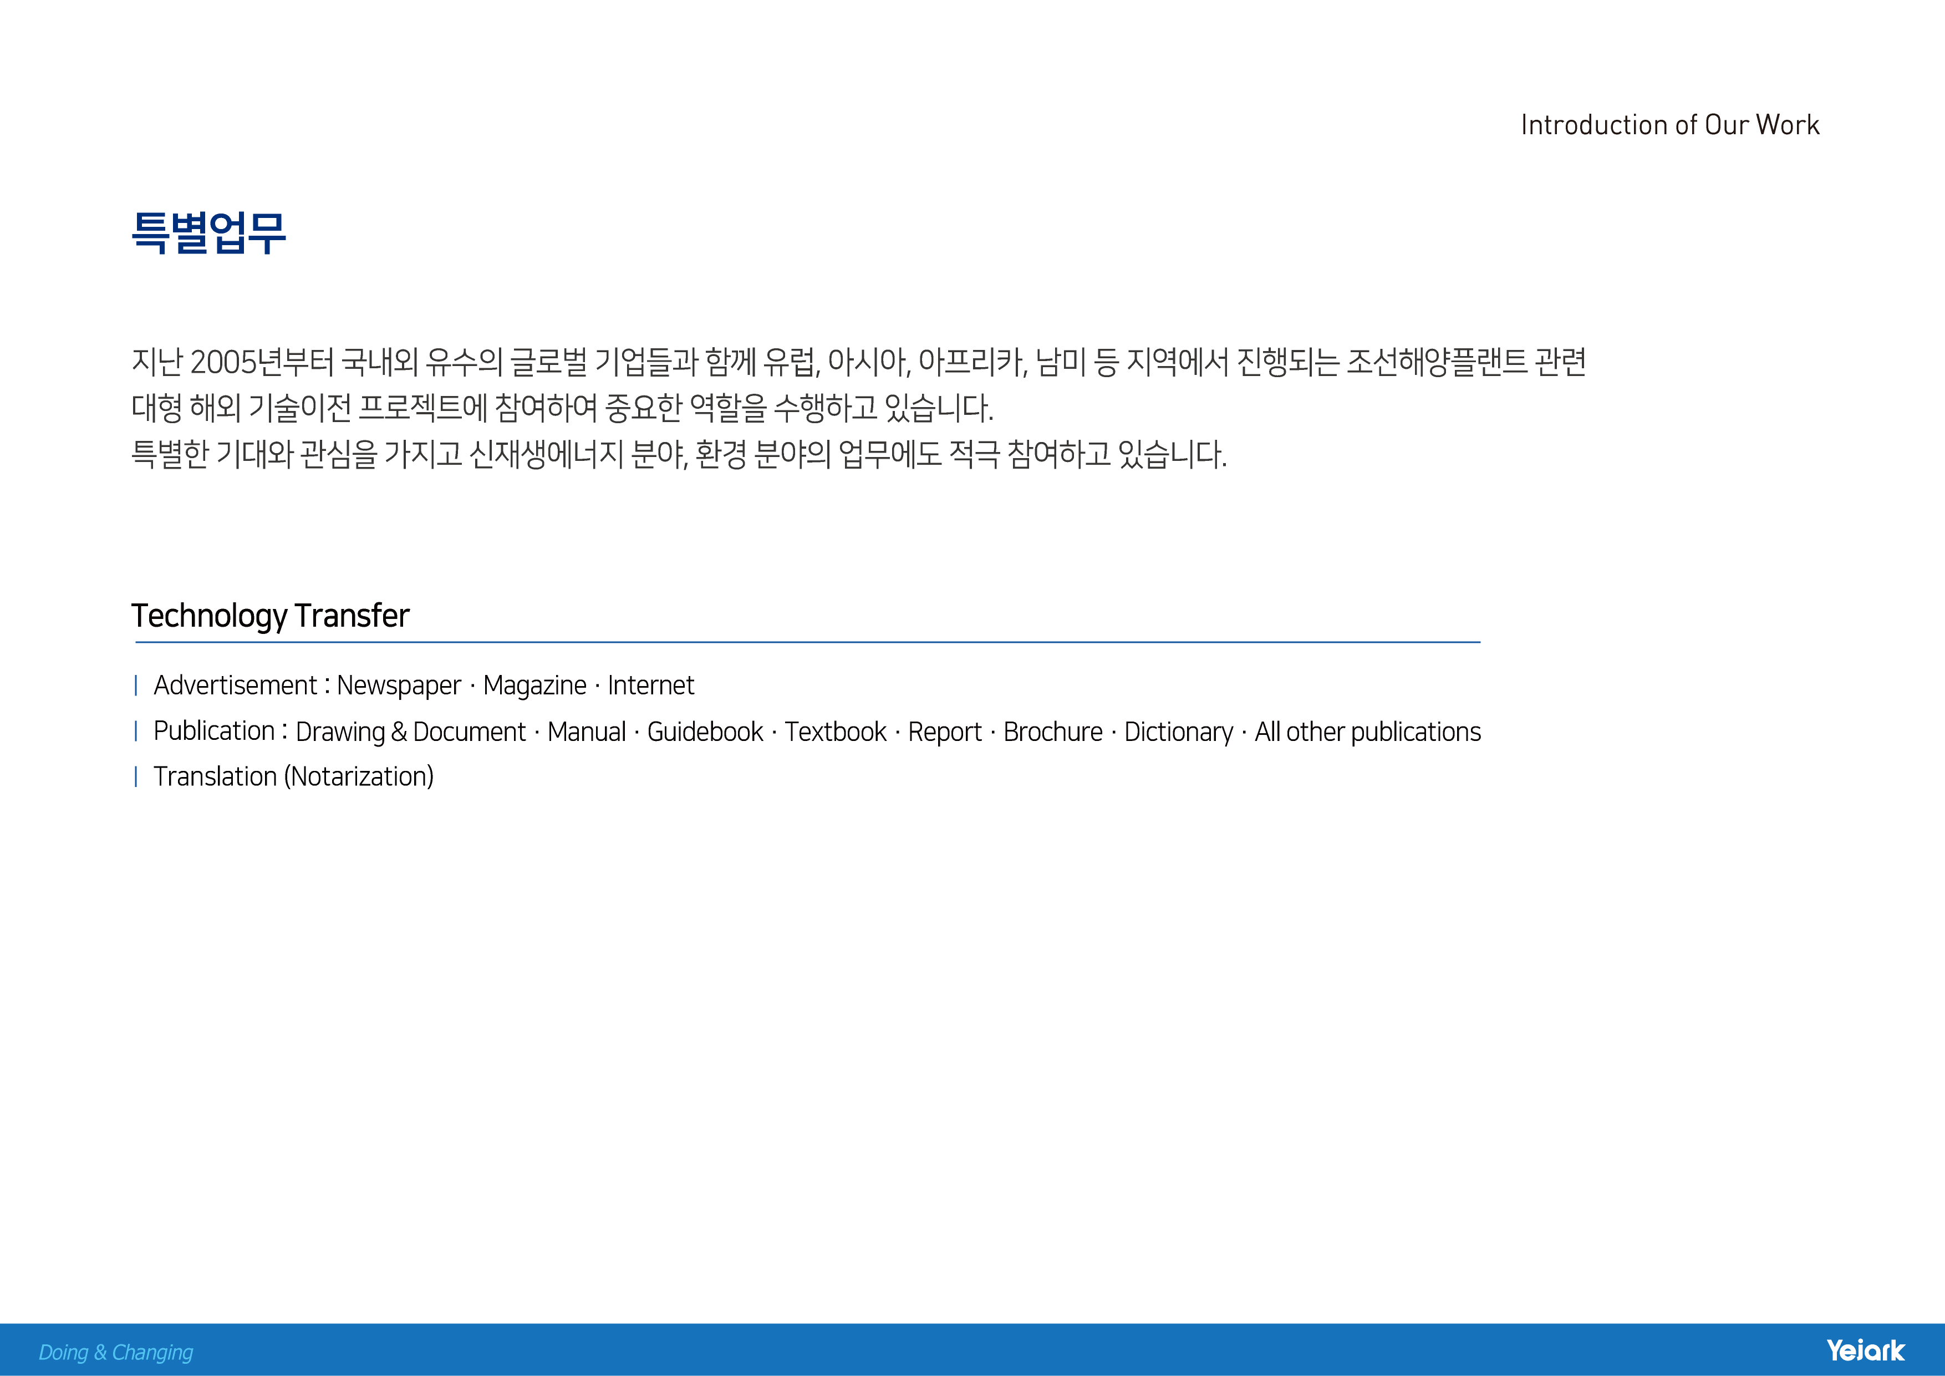Click the word 'Guidebook'

coord(705,731)
